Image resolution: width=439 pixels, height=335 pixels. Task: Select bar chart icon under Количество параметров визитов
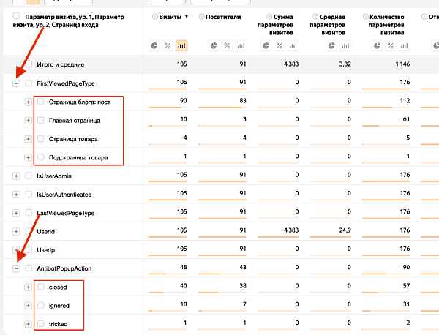coord(405,45)
